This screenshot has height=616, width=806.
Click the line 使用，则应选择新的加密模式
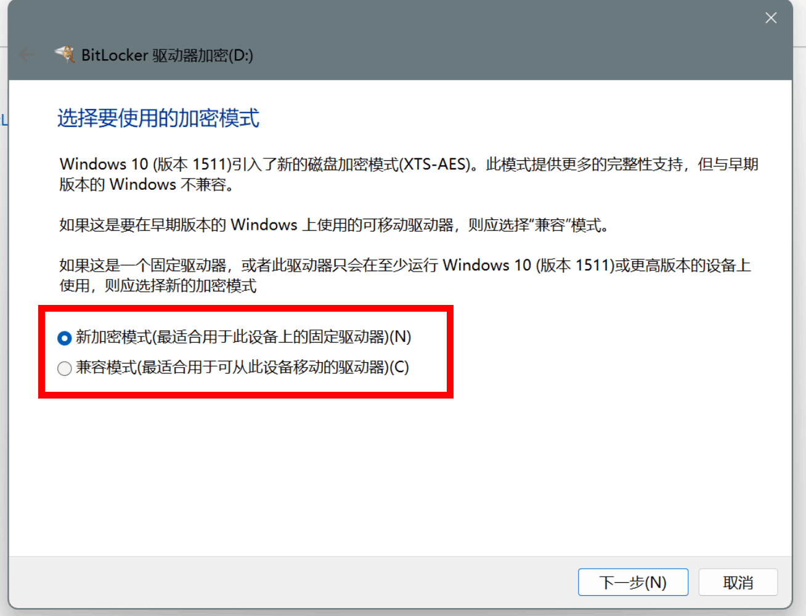coord(158,286)
